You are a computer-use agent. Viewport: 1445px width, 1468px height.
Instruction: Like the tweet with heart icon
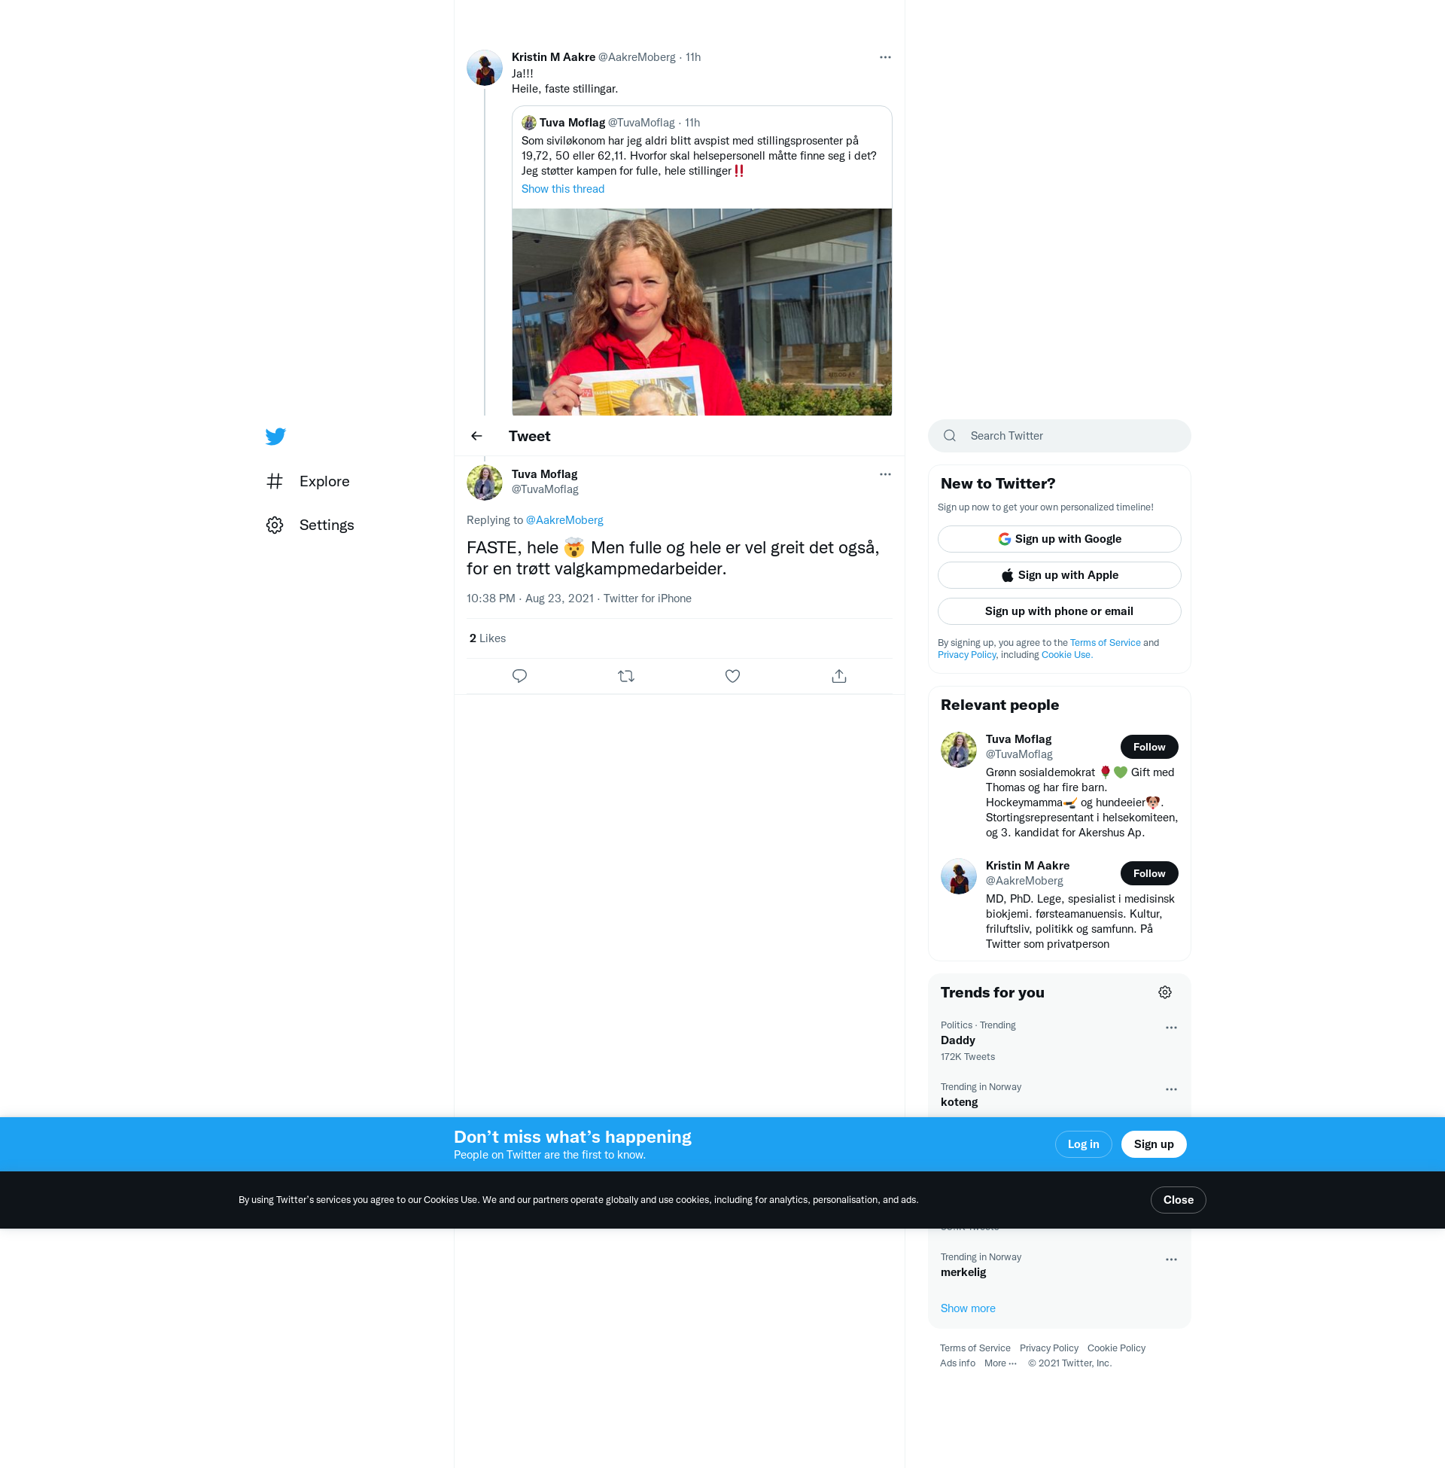pos(732,676)
